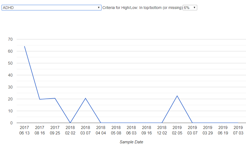Click the 2018 09 16 x-axis label

pos(147,130)
